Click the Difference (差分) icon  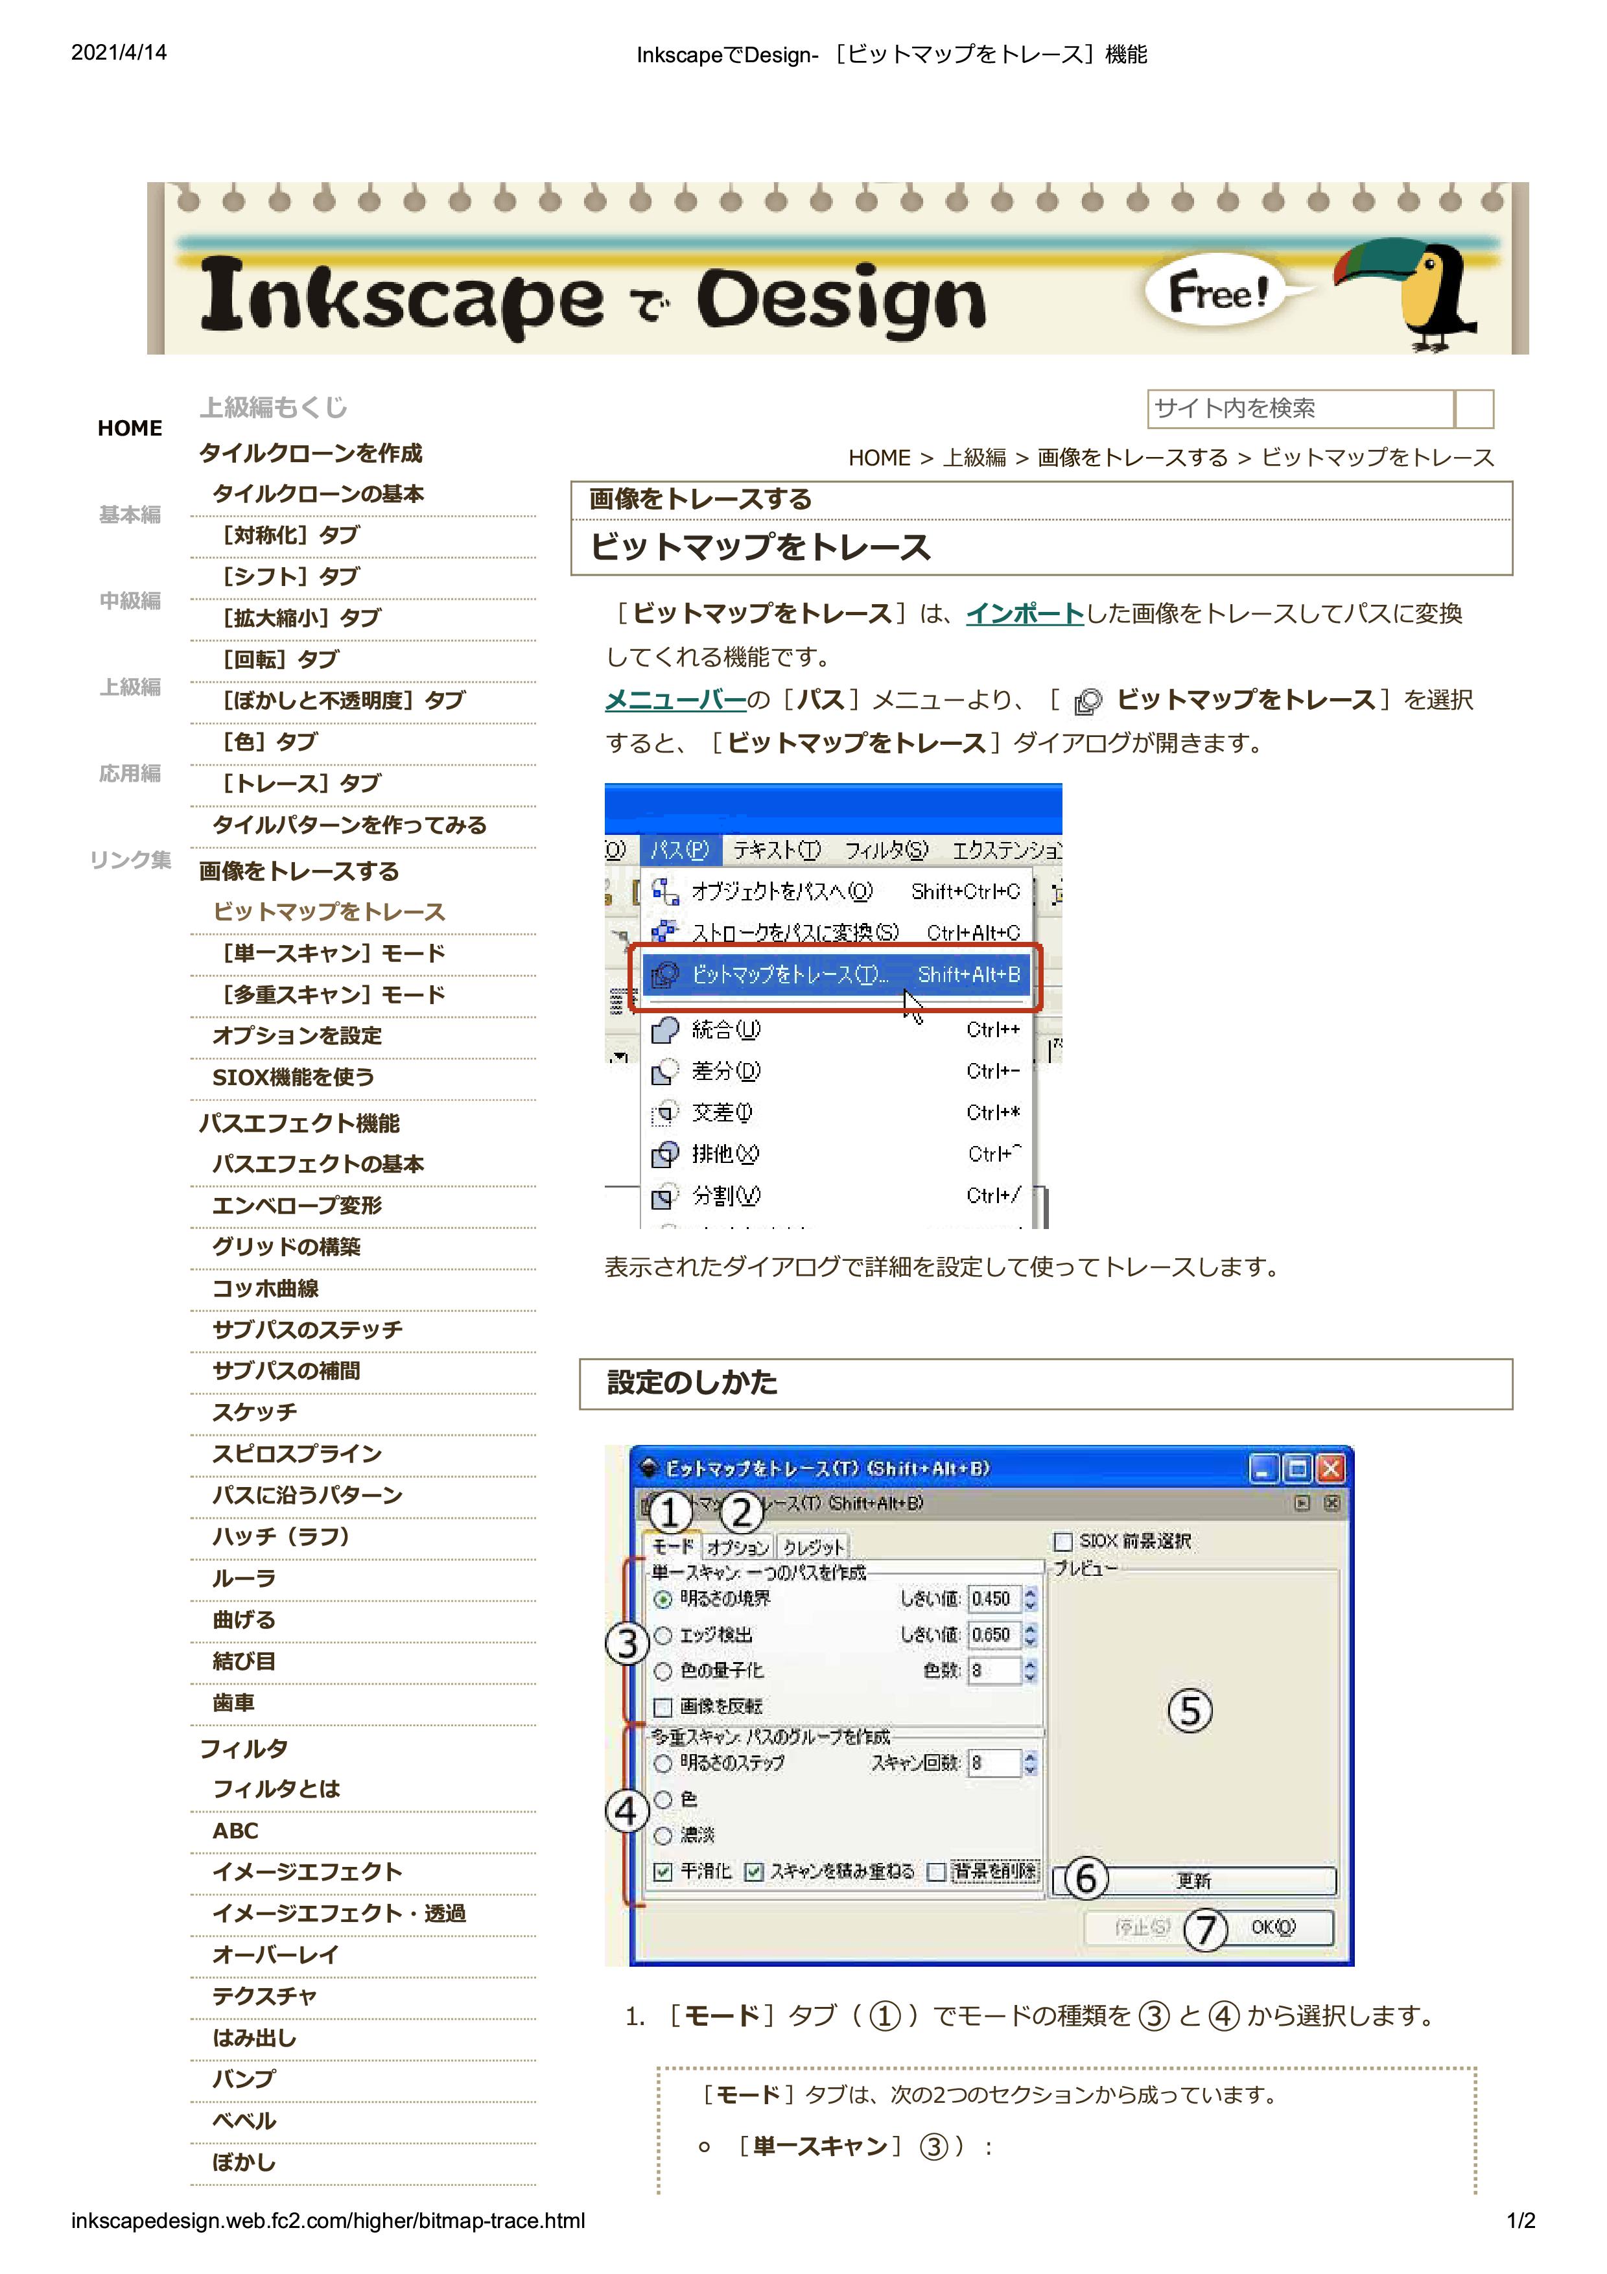click(664, 1072)
